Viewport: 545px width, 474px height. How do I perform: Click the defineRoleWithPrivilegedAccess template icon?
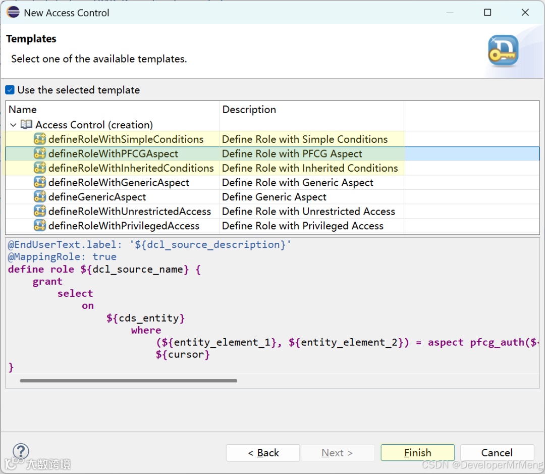[x=39, y=226]
